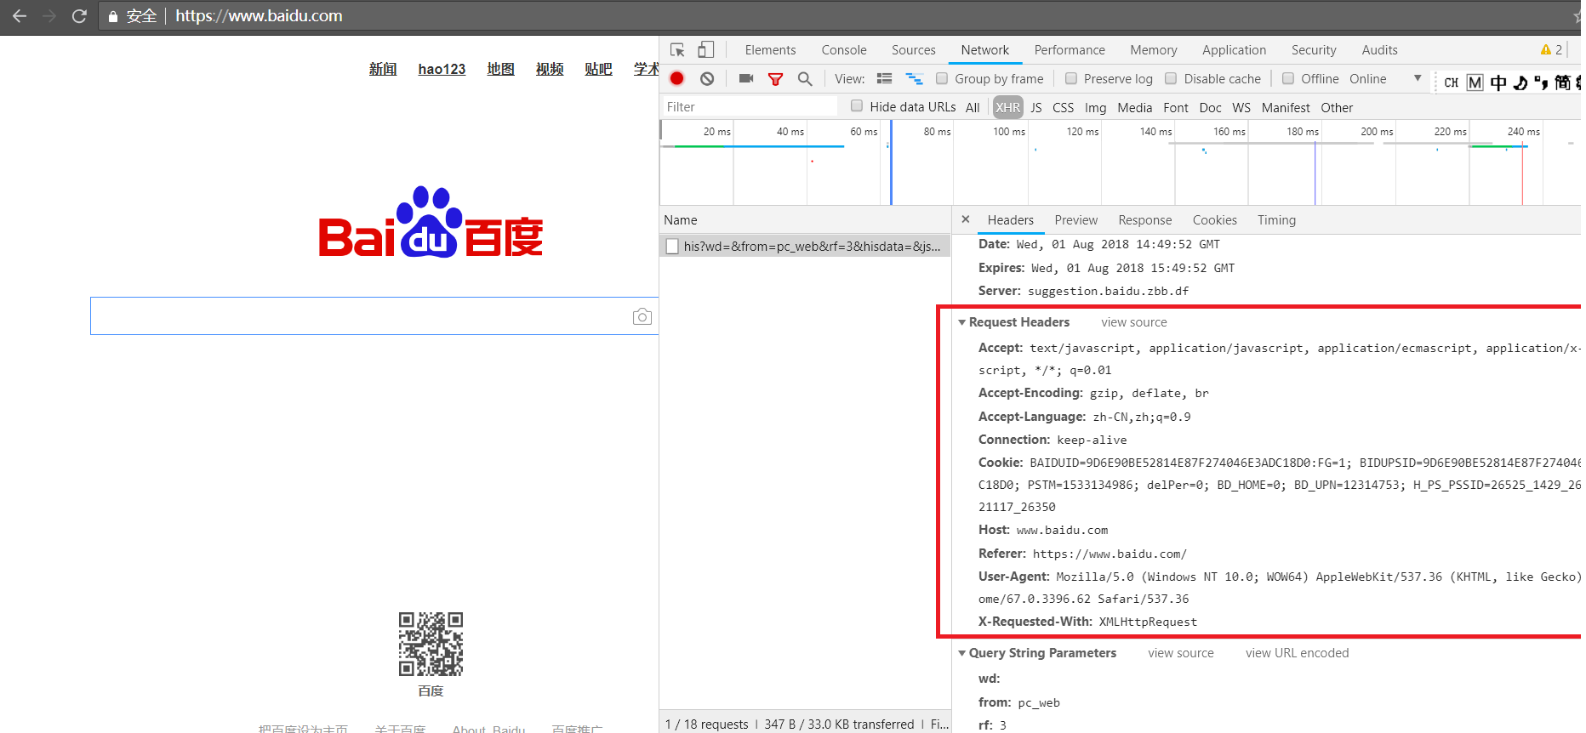Enable the Group by frame checkbox
The image size is (1586, 733).
pos(942,78)
